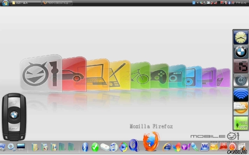Open iTunes music note dock icon

(x=114, y=147)
